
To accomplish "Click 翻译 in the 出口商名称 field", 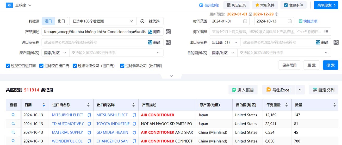I will (x=322, y=42).
